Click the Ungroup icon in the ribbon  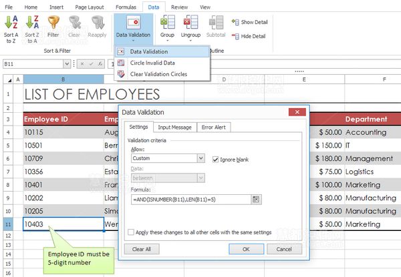(190, 22)
